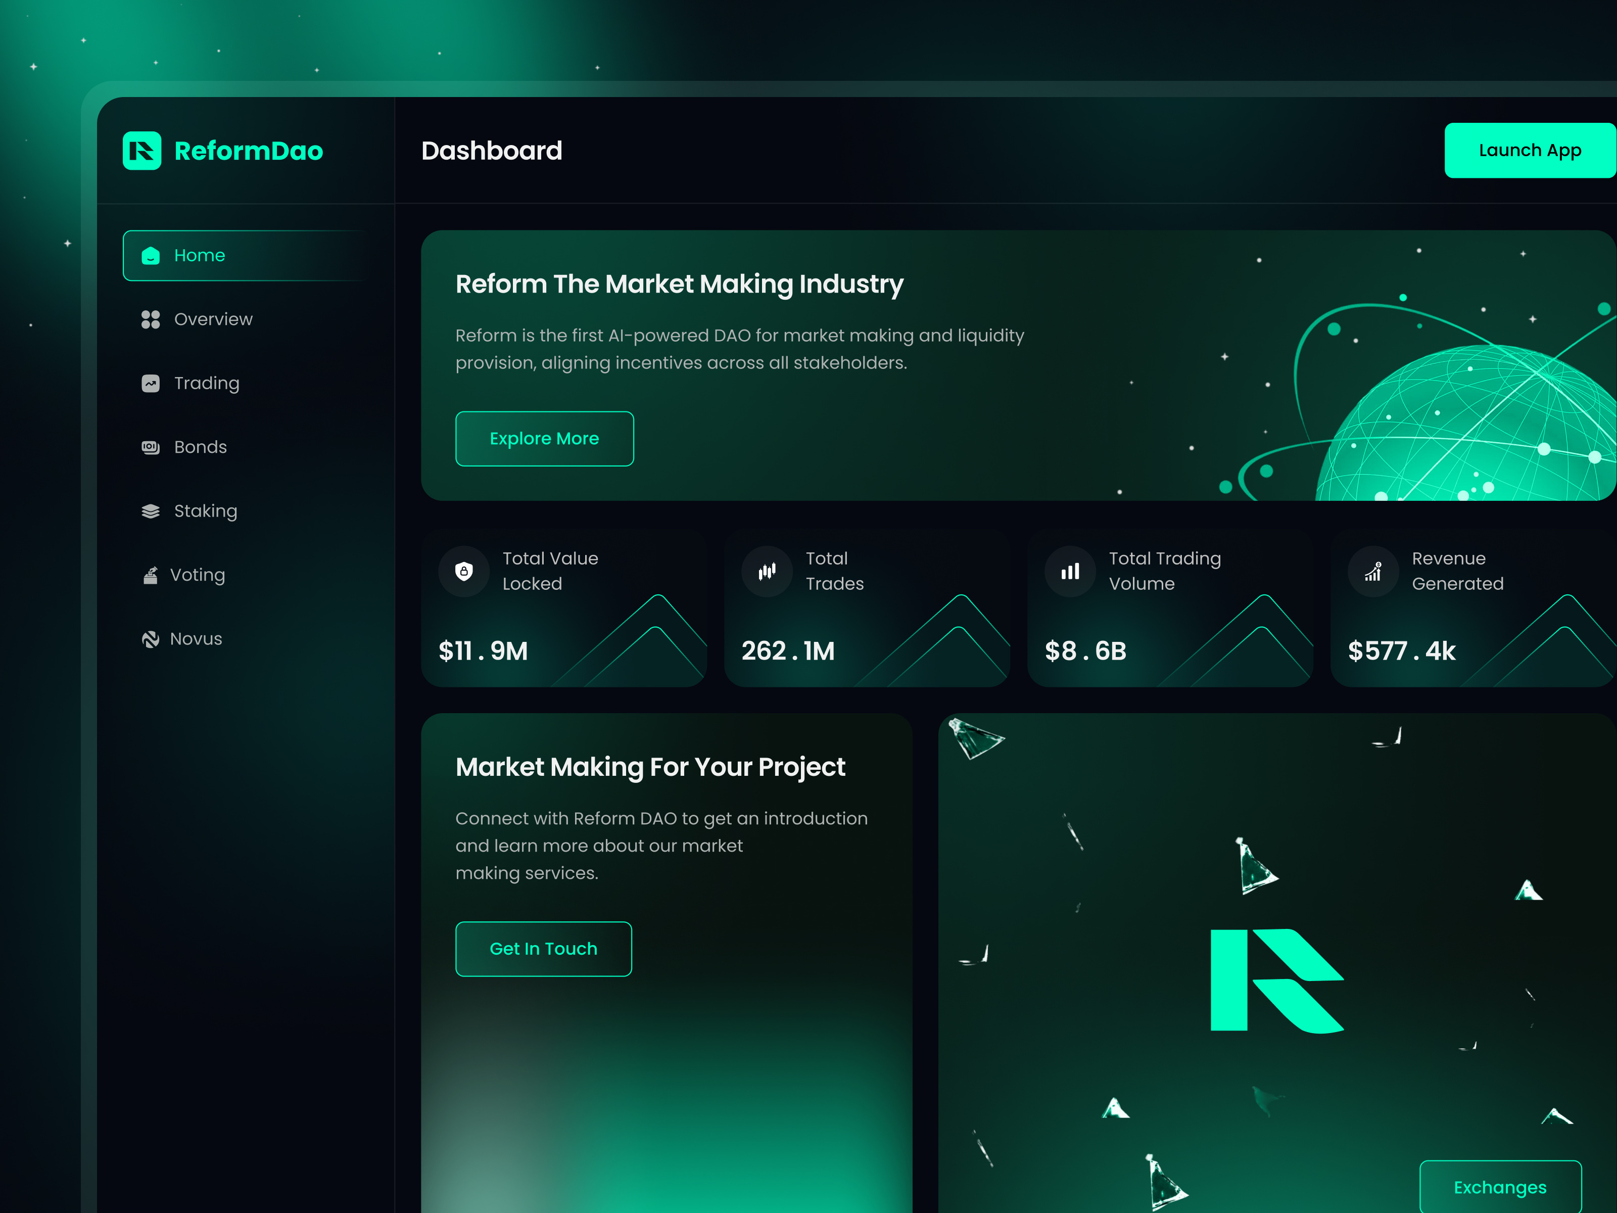
Task: Click the Bonds cash icon
Action: pyautogui.click(x=150, y=447)
